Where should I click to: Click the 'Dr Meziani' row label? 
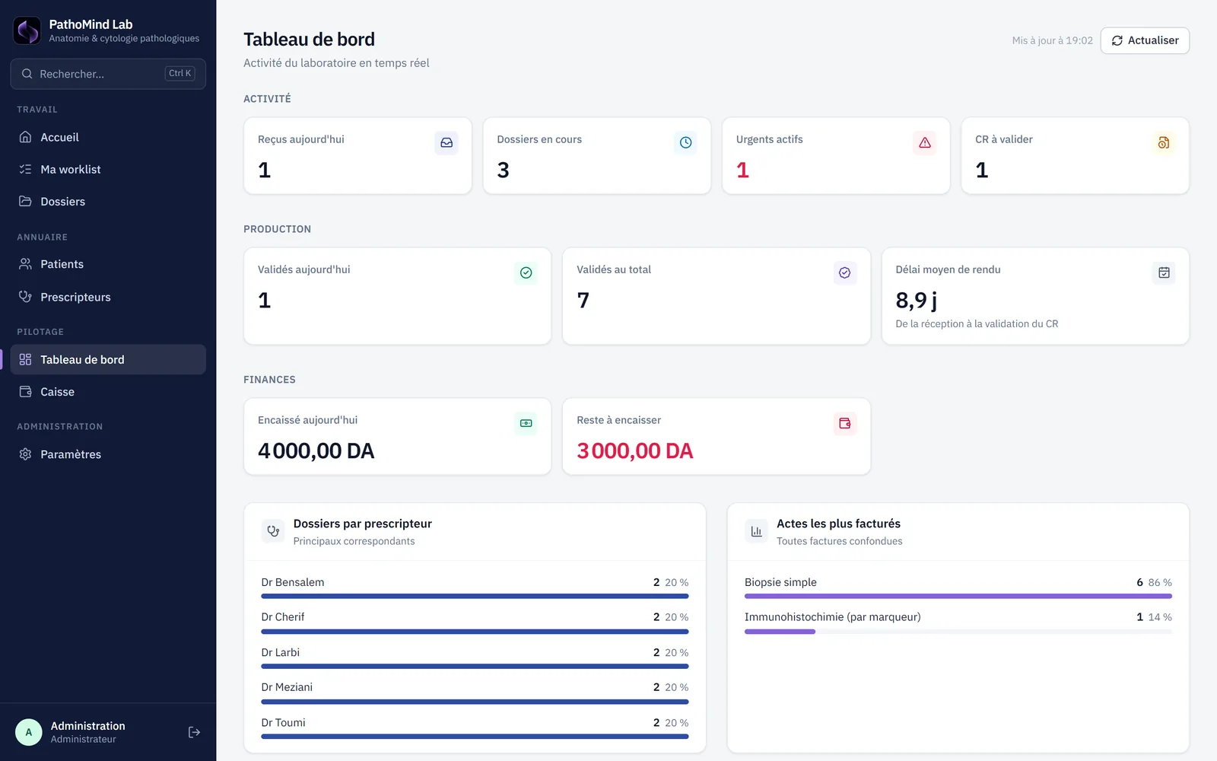[287, 686]
